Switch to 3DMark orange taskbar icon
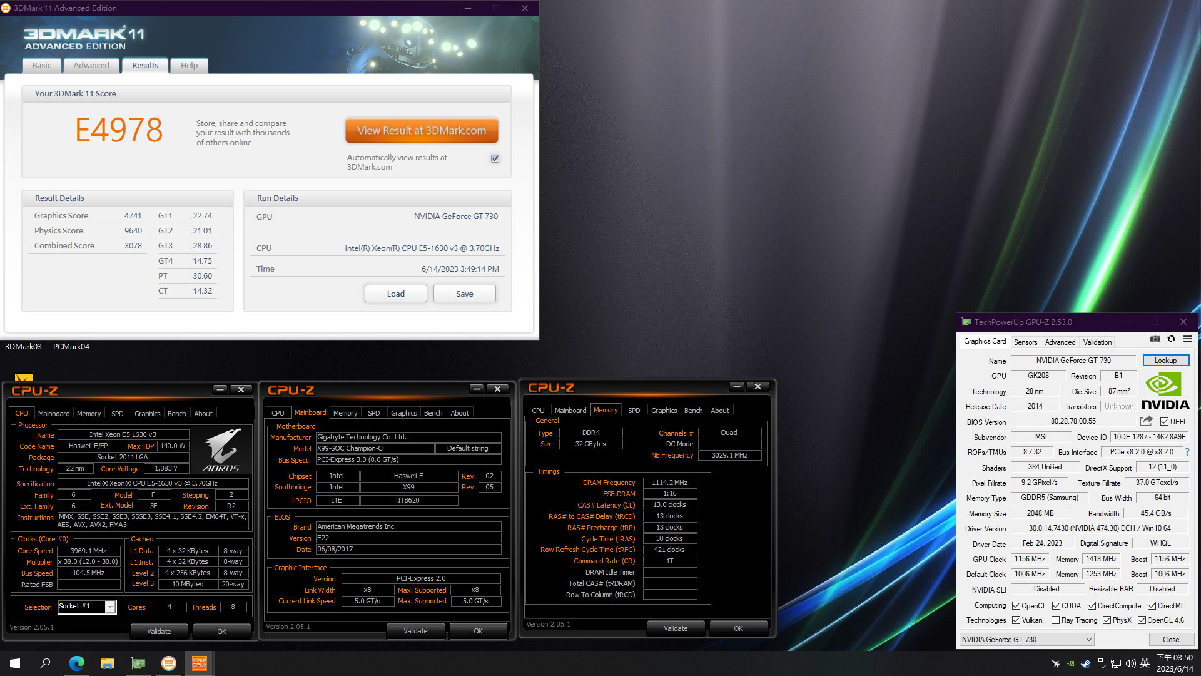Screen dimensions: 1201x676 168,663
